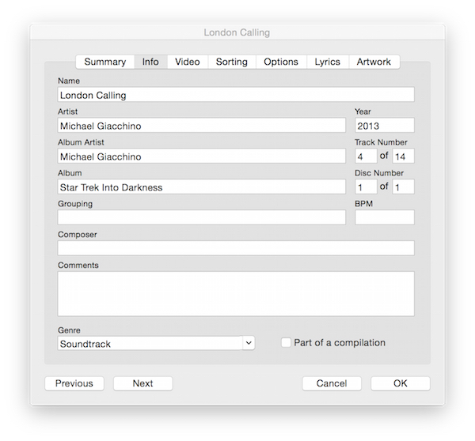Expand the Genre dropdown arrow

249,343
